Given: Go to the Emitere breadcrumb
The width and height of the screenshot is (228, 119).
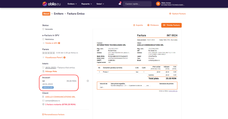Looking at the screenshot, I should click(x=59, y=14).
